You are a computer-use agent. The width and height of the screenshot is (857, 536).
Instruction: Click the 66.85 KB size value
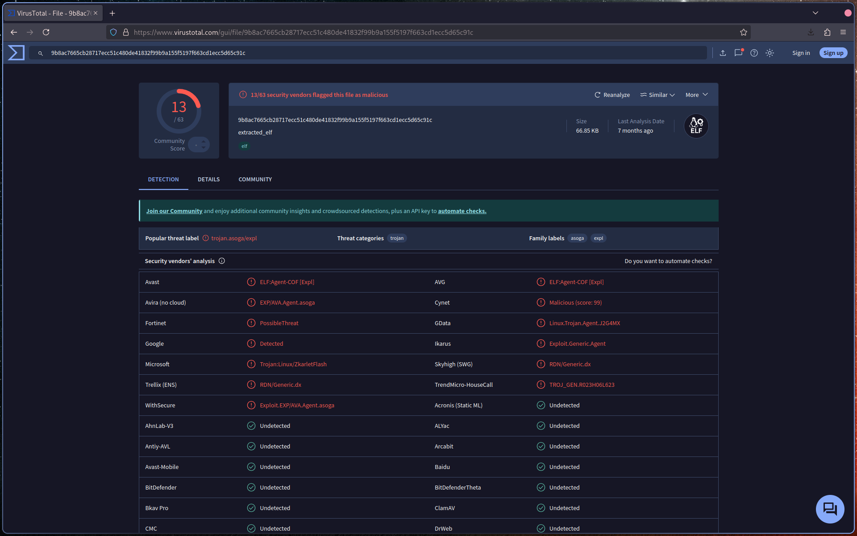point(587,130)
